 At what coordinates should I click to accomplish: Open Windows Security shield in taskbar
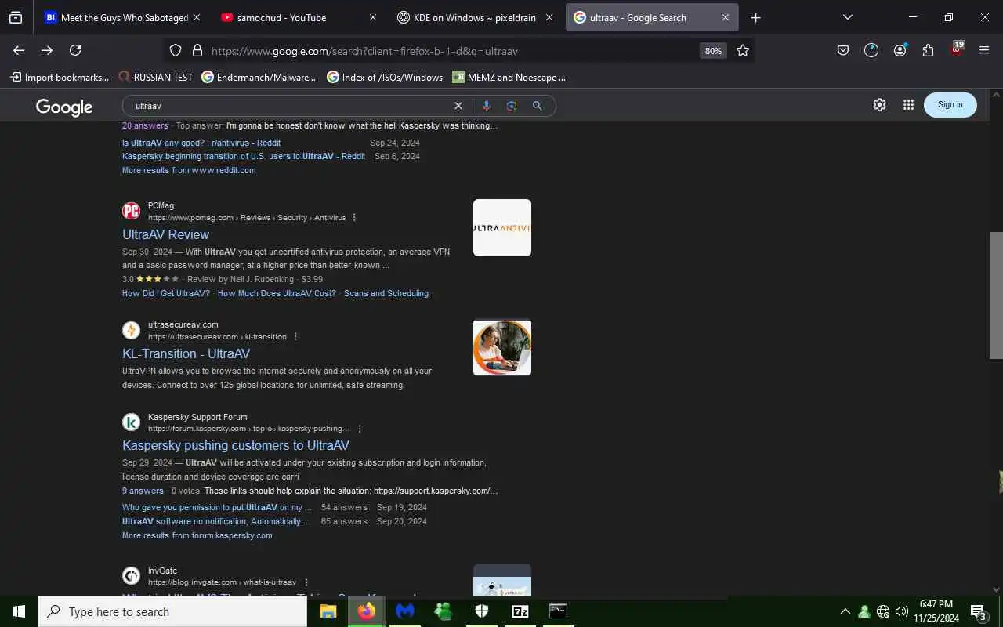482,611
